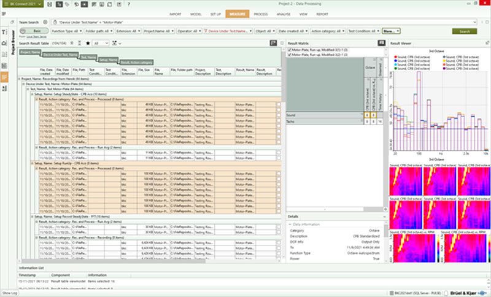
Task: Open the Operator filter dropdown
Action: point(189,31)
